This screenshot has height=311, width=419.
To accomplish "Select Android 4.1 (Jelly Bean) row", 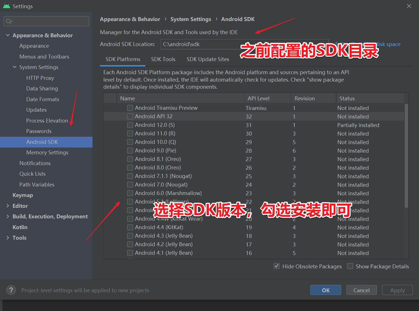I will (x=254, y=253).
